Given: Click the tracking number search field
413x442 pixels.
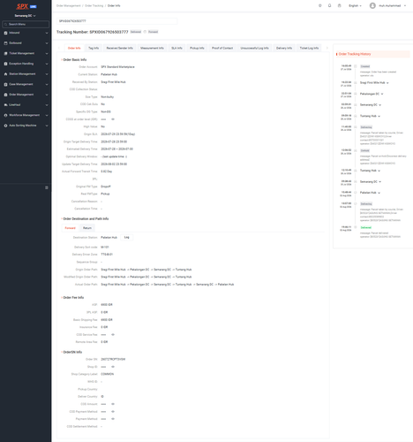Looking at the screenshot, I should pyautogui.click(x=117, y=21).
